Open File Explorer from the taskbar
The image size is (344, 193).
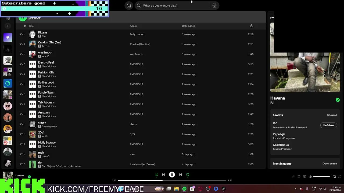[176, 189]
